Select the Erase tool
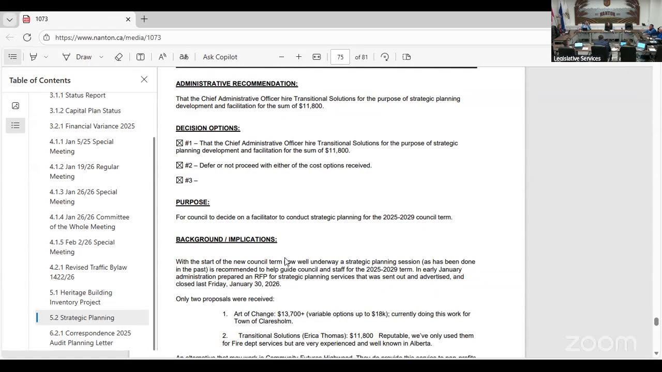The image size is (662, 372). click(x=118, y=57)
